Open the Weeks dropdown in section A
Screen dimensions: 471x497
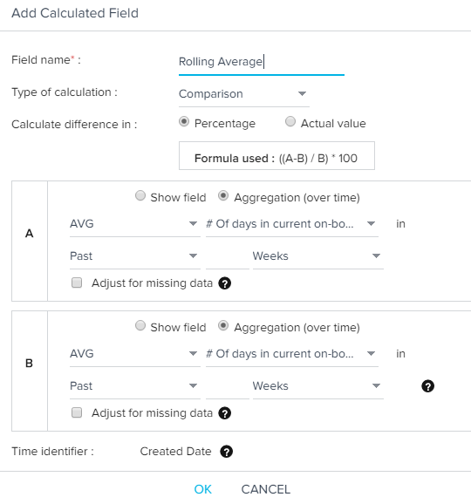click(318, 256)
